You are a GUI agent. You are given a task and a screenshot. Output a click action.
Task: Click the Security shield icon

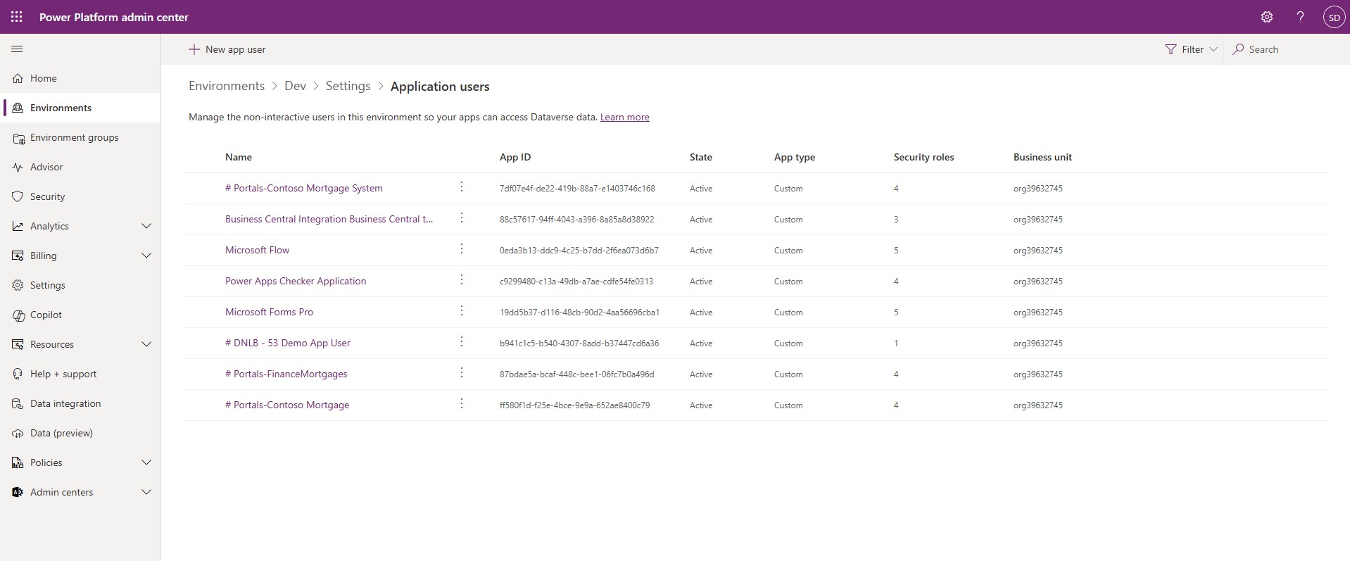[x=18, y=197]
